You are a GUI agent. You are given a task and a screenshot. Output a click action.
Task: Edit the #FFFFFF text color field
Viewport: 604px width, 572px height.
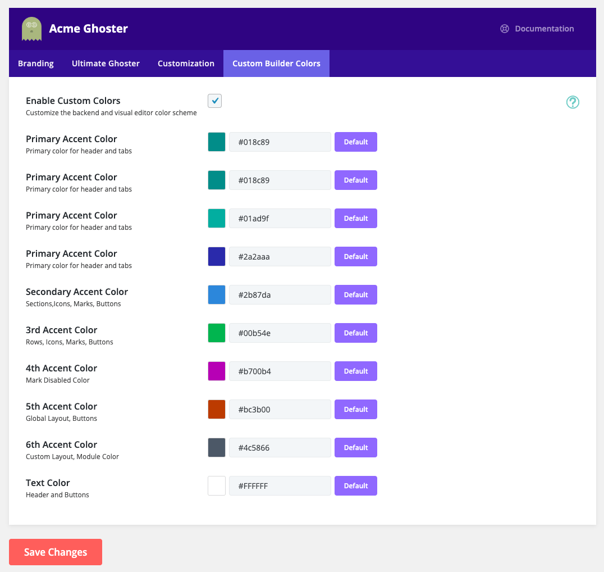tap(280, 485)
